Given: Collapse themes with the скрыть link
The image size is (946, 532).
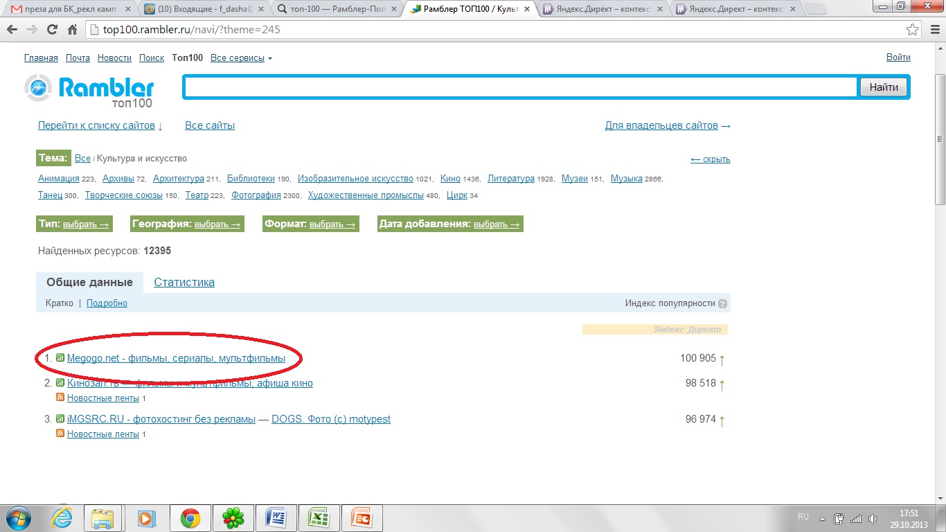Looking at the screenshot, I should [x=711, y=159].
